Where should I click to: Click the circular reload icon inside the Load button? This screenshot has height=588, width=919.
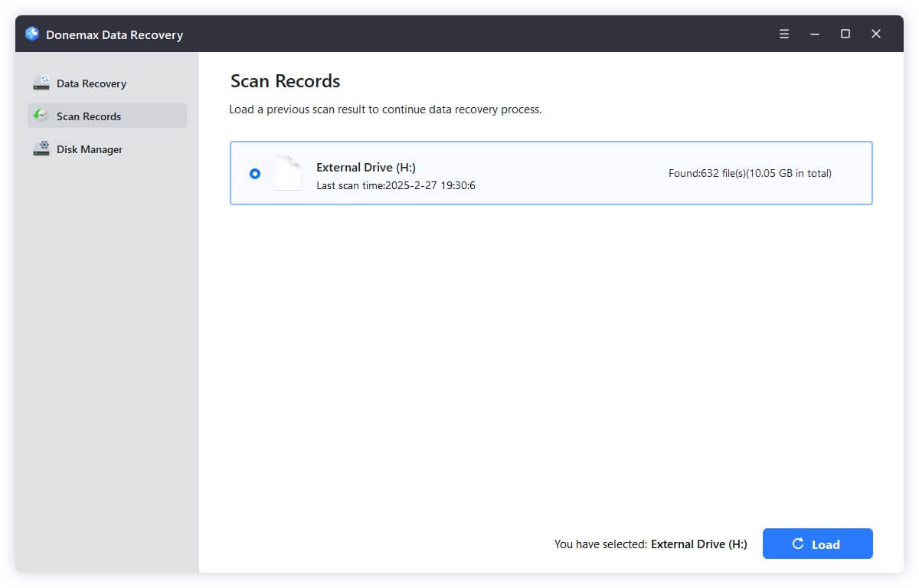coord(799,544)
